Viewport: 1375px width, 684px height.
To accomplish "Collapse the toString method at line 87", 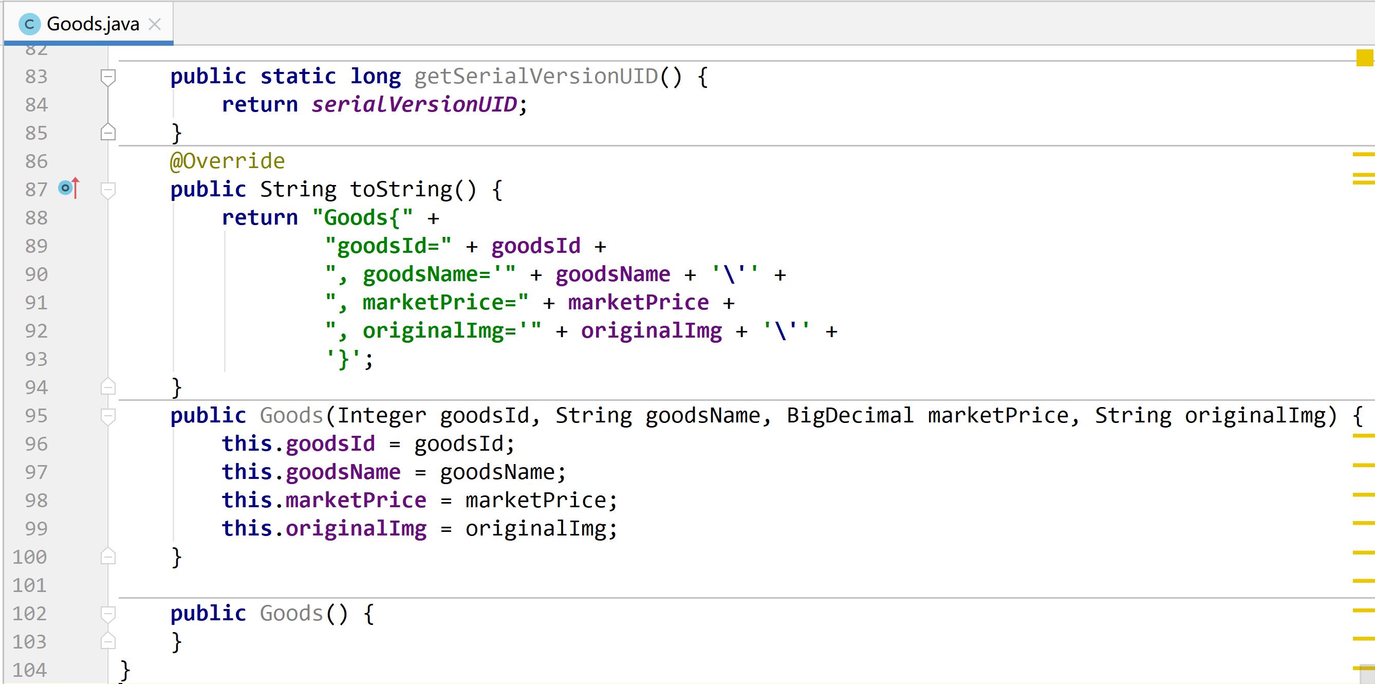I will pos(108,190).
